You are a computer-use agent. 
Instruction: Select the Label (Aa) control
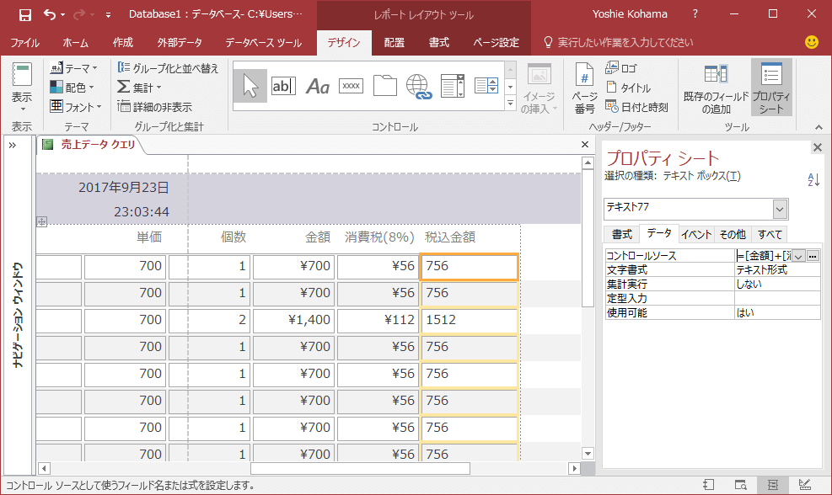(x=317, y=86)
